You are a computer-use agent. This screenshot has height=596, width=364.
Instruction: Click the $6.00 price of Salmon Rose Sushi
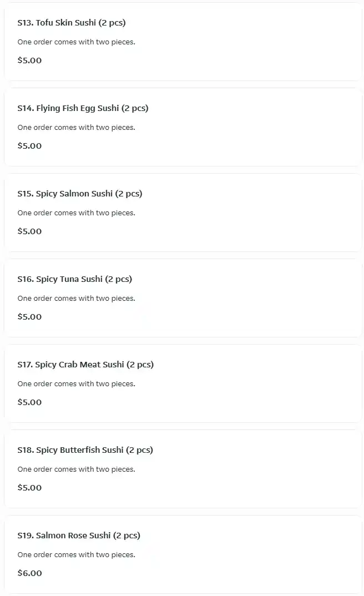tap(29, 573)
